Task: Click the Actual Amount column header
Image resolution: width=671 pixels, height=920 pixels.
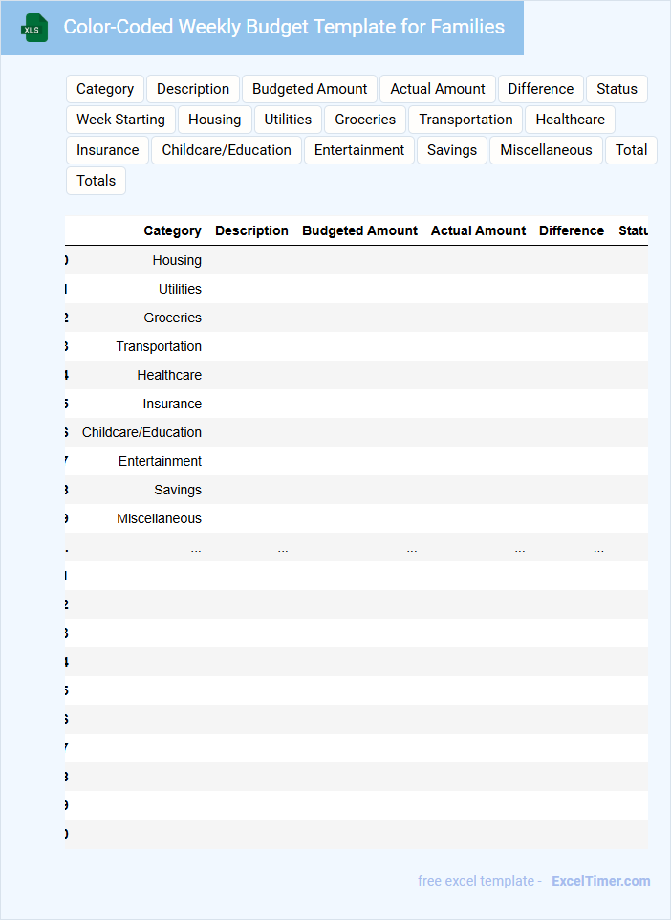Action: 478,230
